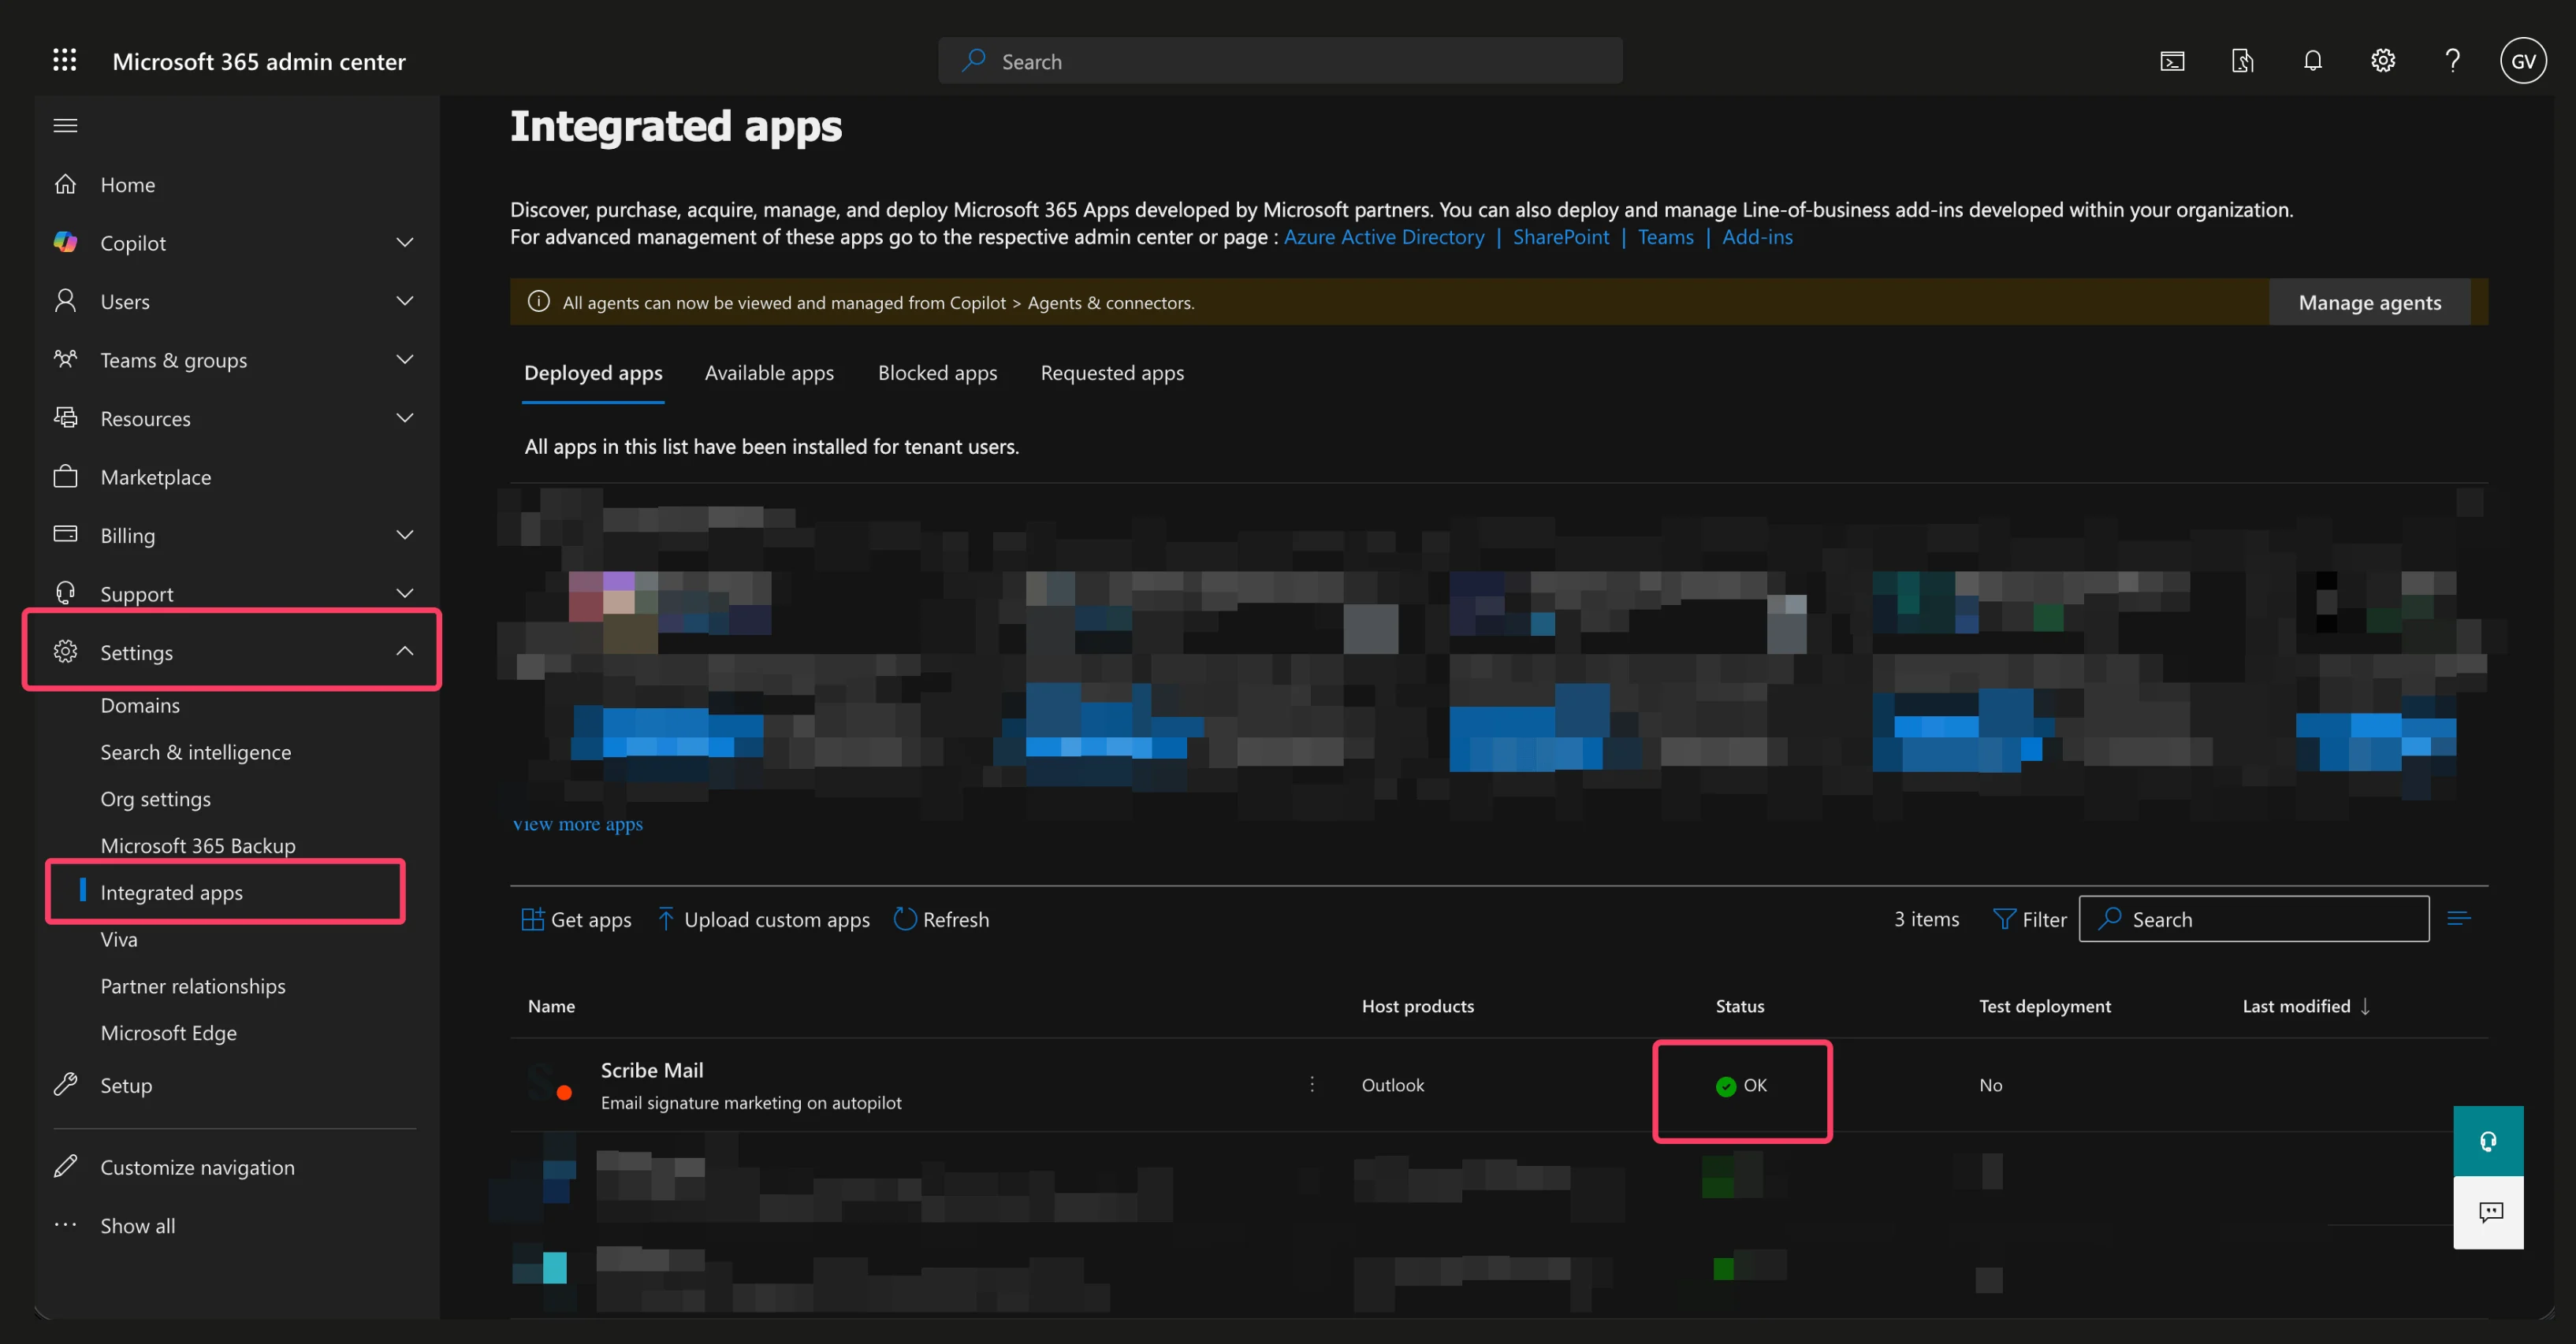The image size is (2576, 1344).
Task: Open the feedback chat icon button
Action: 2488,1213
